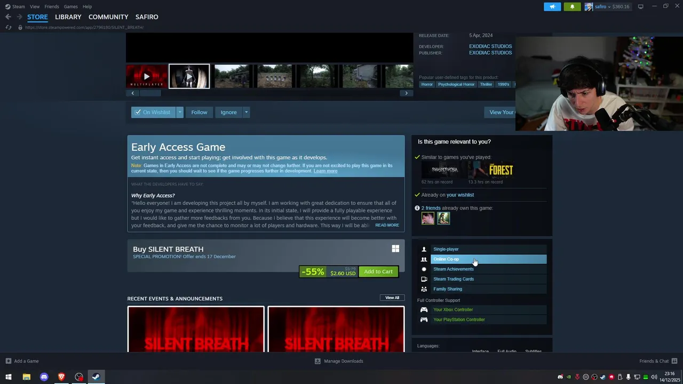The height and width of the screenshot is (384, 683).
Task: Click the View Your Queue button
Action: 500,112
